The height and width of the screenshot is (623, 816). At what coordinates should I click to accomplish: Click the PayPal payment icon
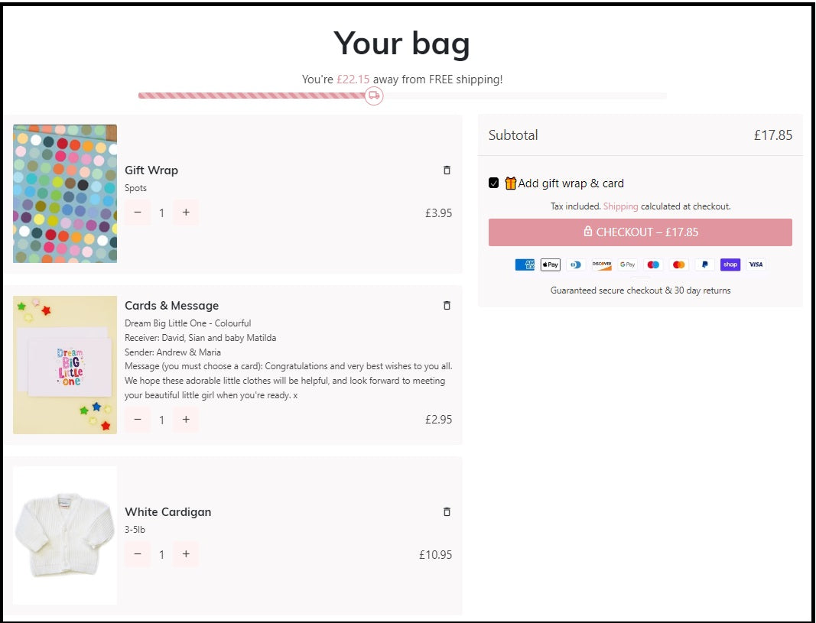(704, 264)
